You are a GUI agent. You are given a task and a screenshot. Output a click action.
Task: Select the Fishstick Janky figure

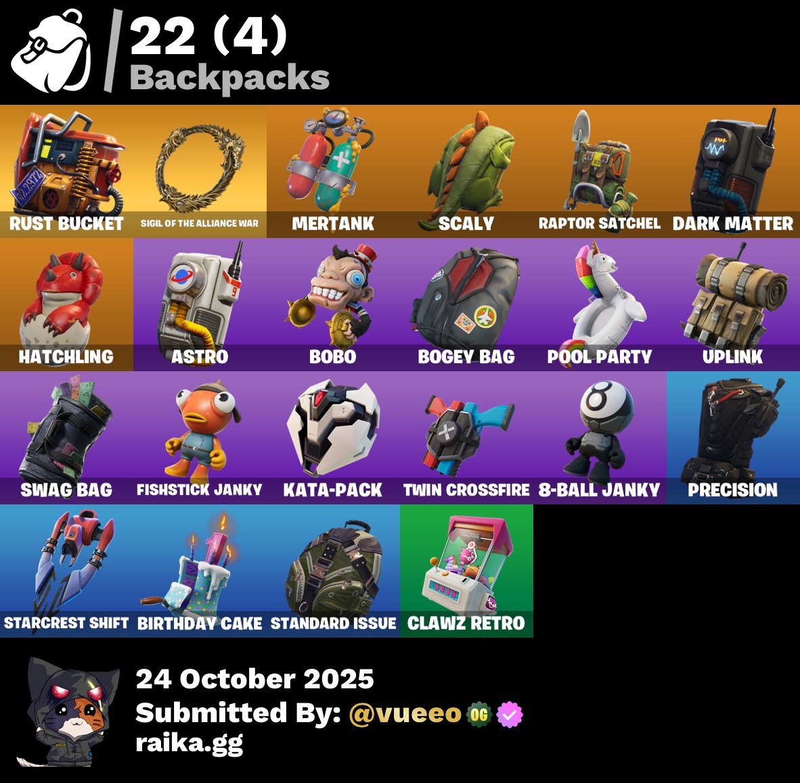click(x=200, y=438)
